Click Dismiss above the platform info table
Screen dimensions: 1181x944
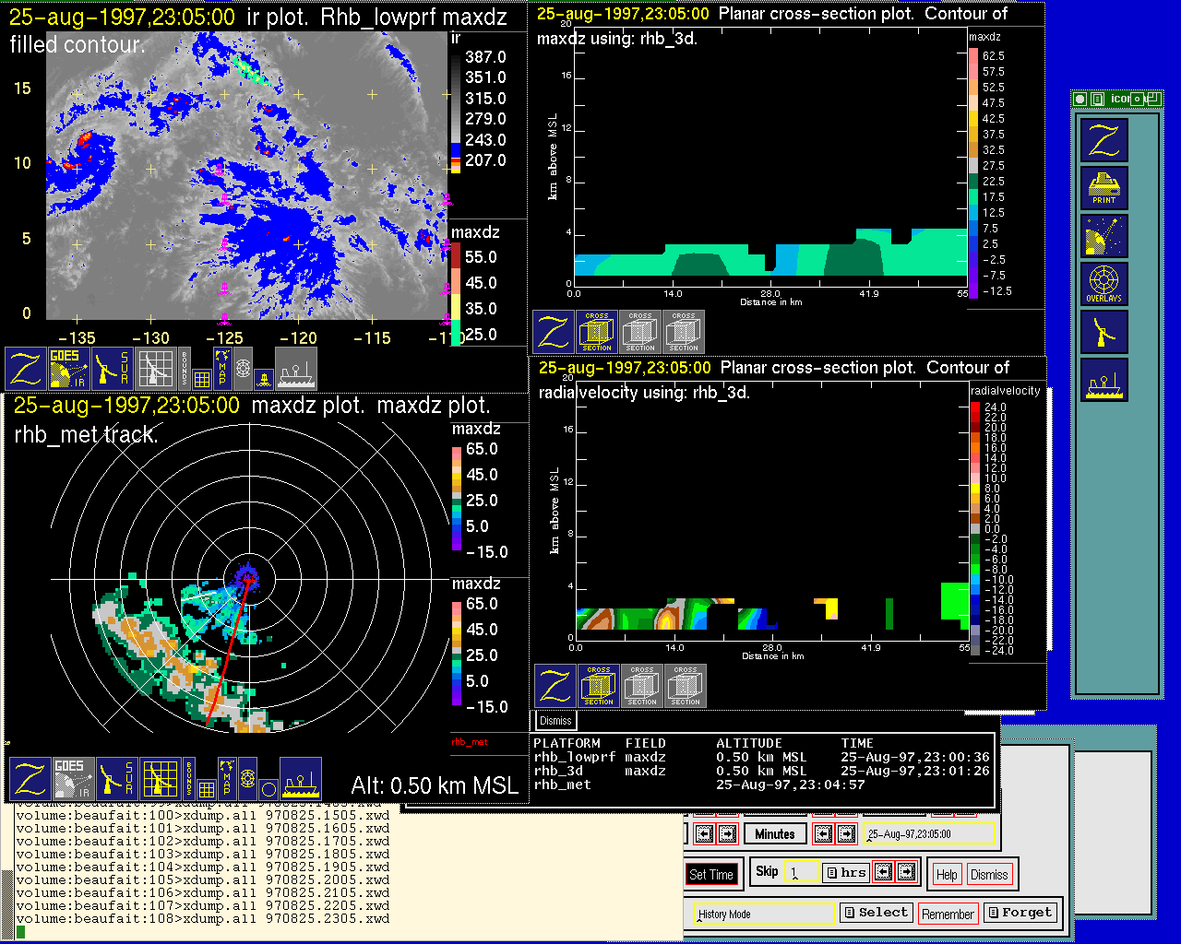(x=555, y=721)
